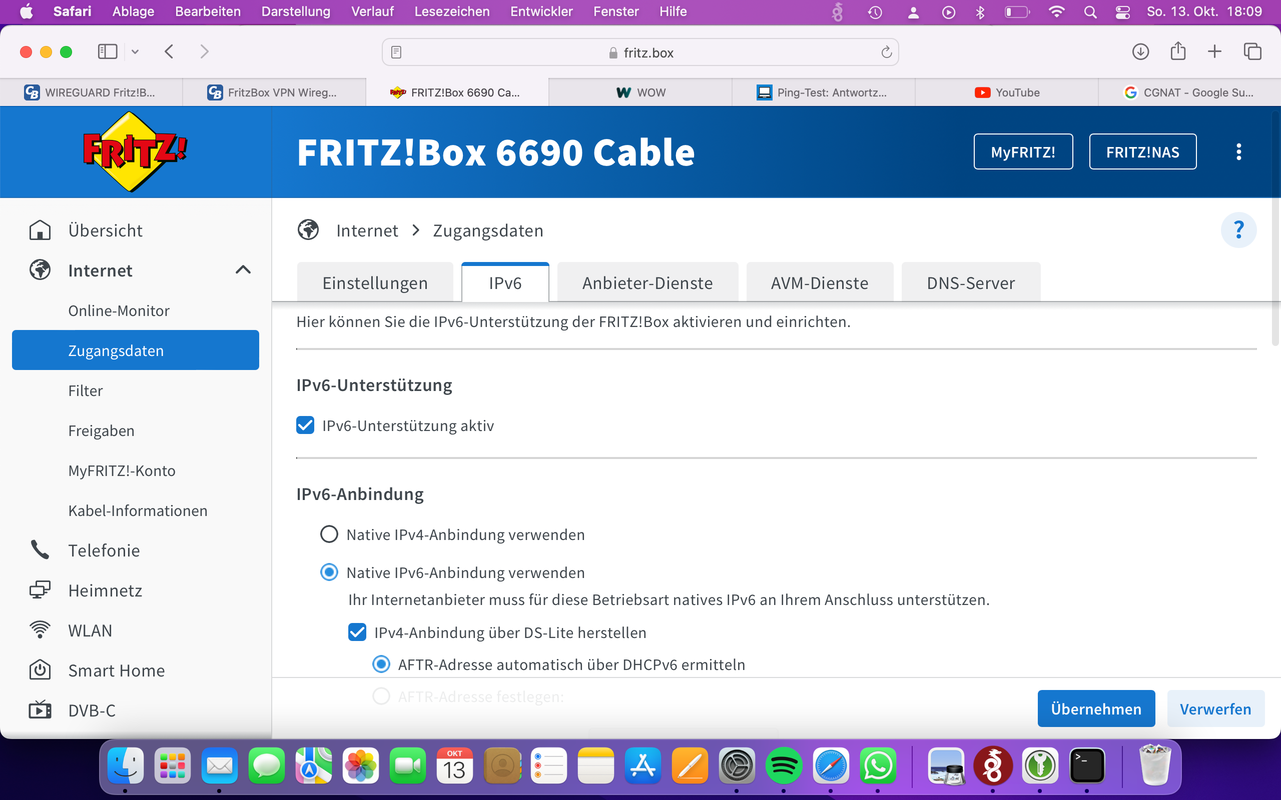This screenshot has width=1281, height=800.
Task: Click the MyFRITZ! header button
Action: pyautogui.click(x=1023, y=152)
